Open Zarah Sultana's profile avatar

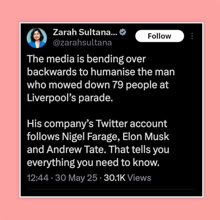[x=37, y=38]
